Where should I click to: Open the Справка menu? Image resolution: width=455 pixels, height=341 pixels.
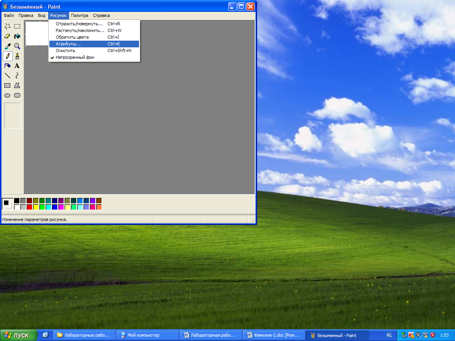[x=101, y=15]
